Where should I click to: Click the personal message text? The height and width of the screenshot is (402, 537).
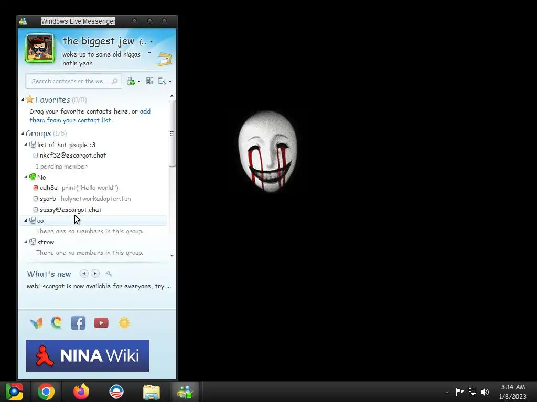[x=101, y=59]
